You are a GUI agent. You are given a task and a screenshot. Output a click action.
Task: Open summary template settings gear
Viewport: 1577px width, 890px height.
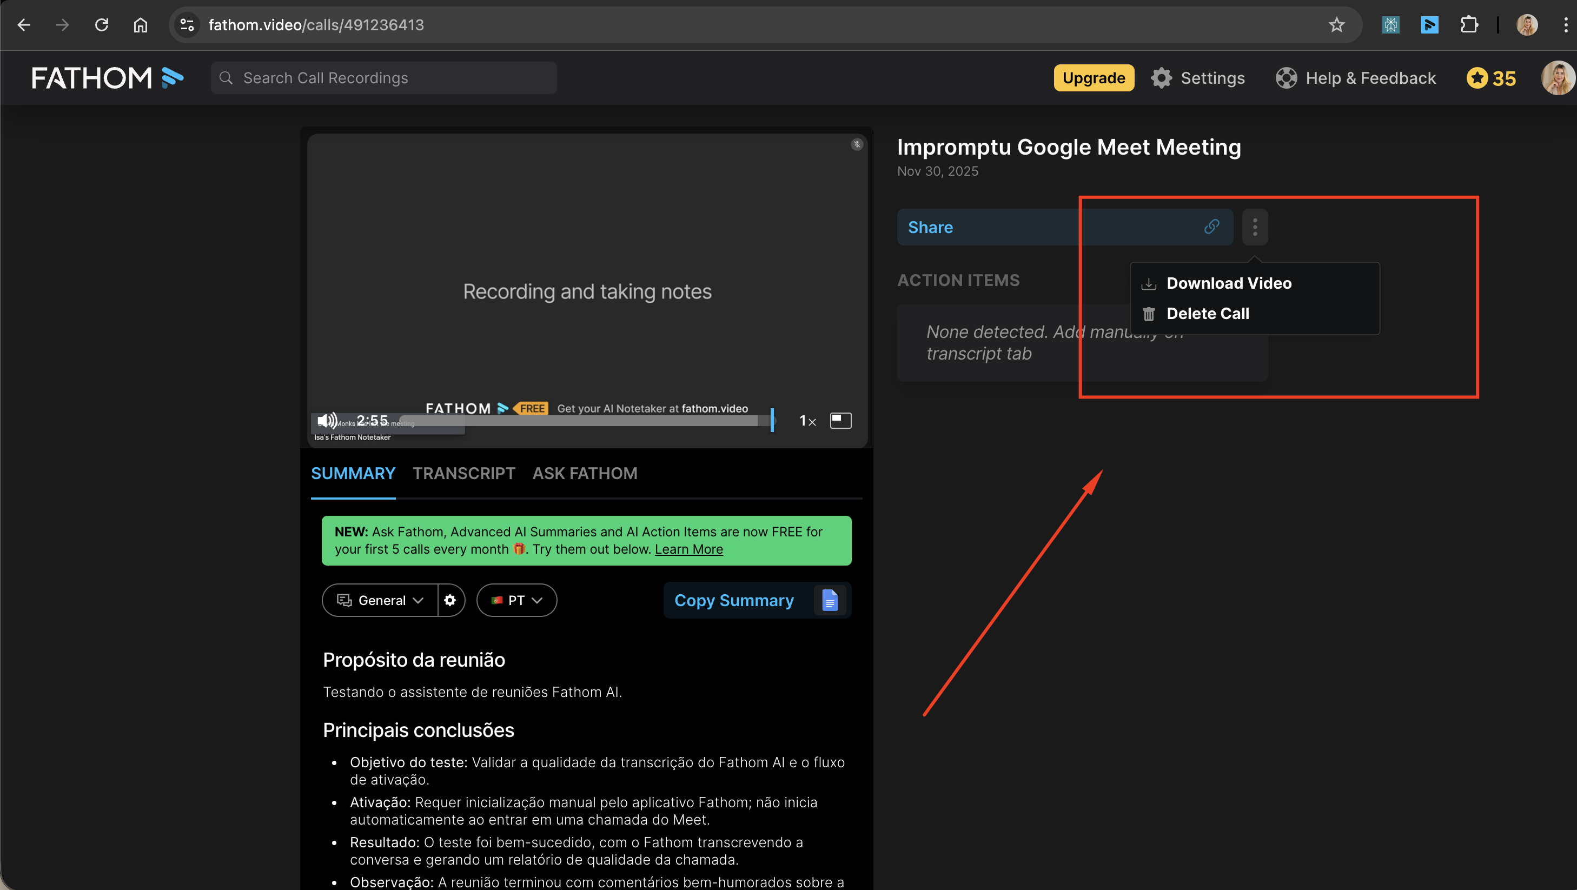click(450, 600)
